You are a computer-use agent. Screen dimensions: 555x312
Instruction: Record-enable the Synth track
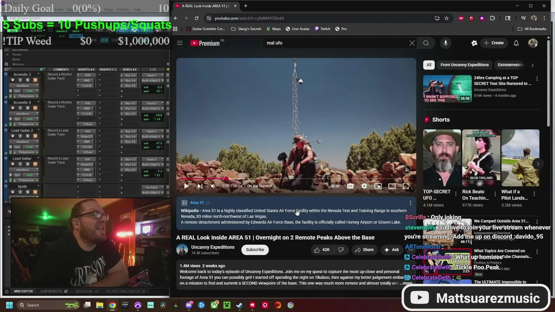(13, 192)
